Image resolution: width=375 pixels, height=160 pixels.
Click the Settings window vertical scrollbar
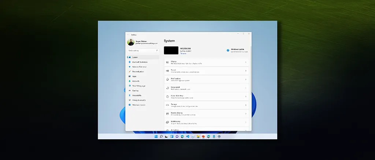click(251, 70)
